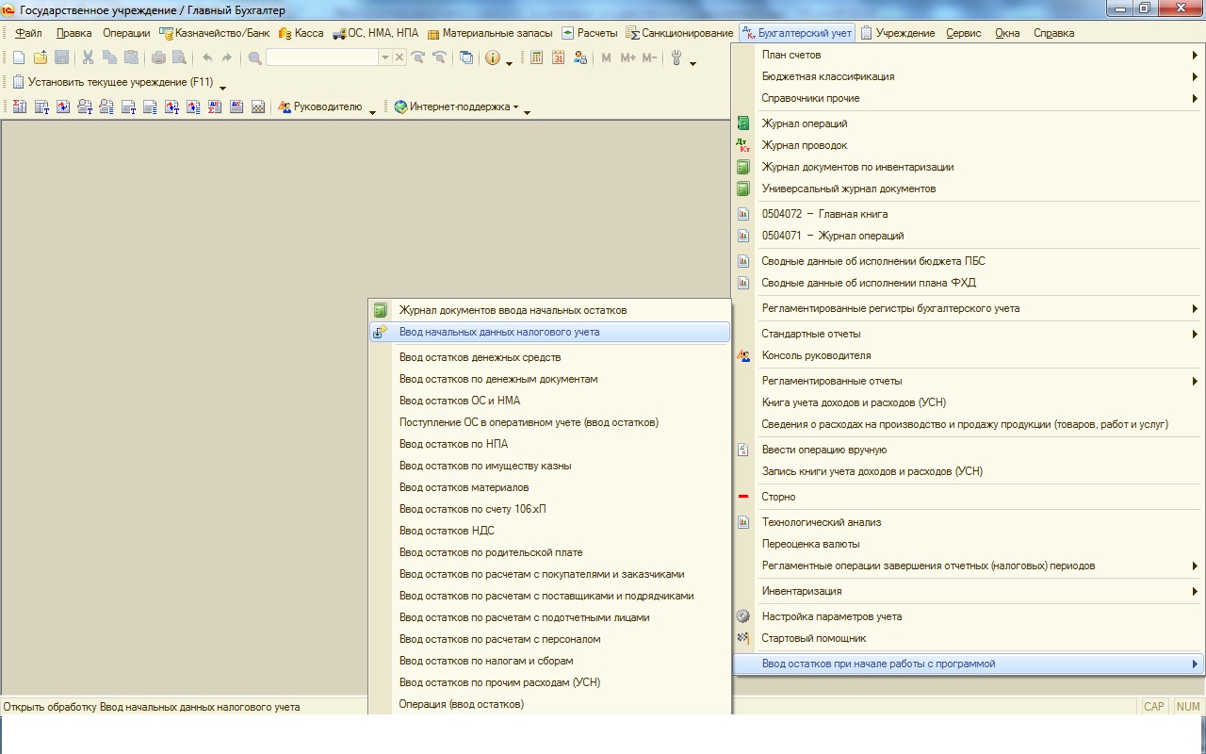The height and width of the screenshot is (754, 1206).
Task: Open the calendar icon in toolbar
Action: point(558,57)
